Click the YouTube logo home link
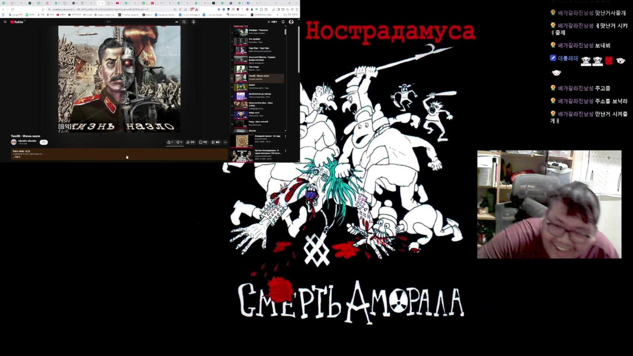This screenshot has width=633, height=356. pyautogui.click(x=17, y=22)
